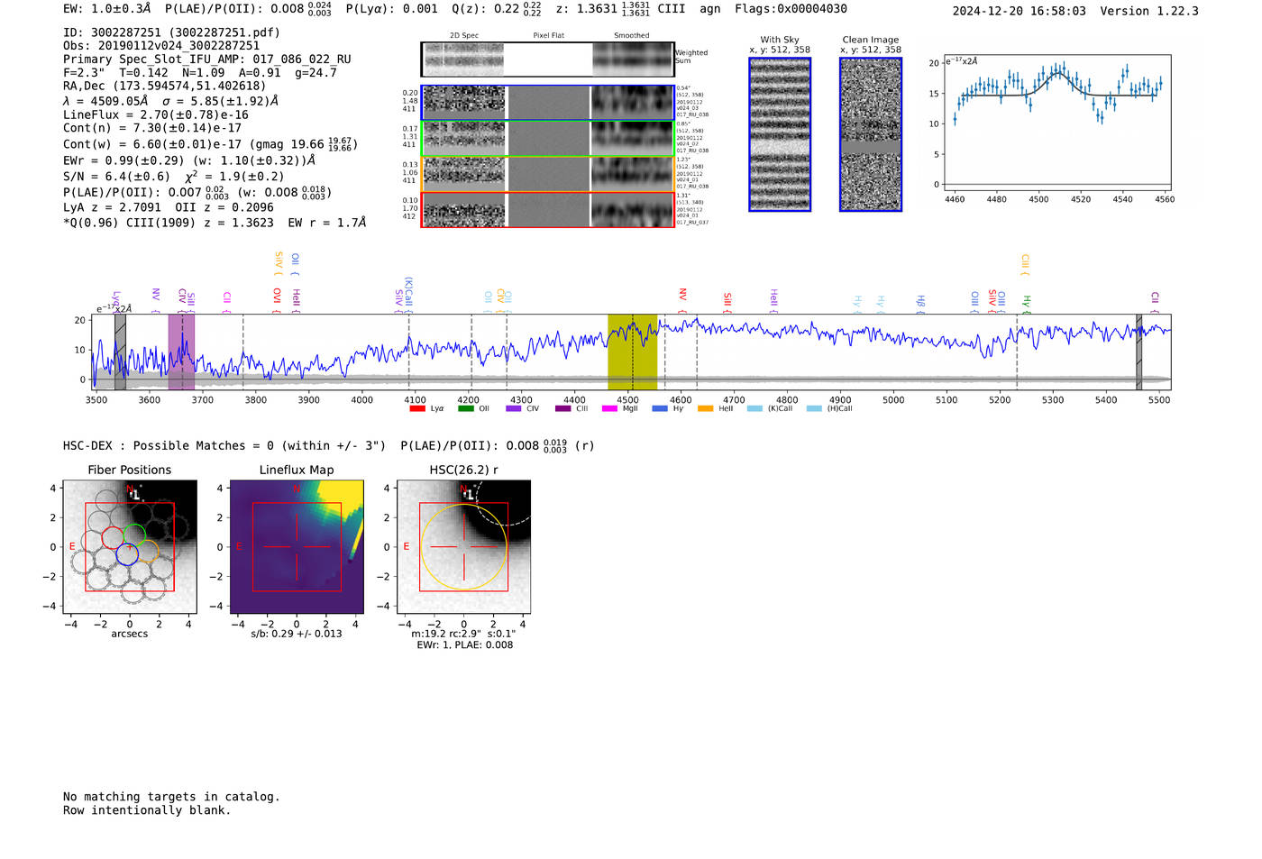1262x859 pixels.
Task: Click the gray sky band near 5460Å
Action: pyautogui.click(x=1139, y=352)
